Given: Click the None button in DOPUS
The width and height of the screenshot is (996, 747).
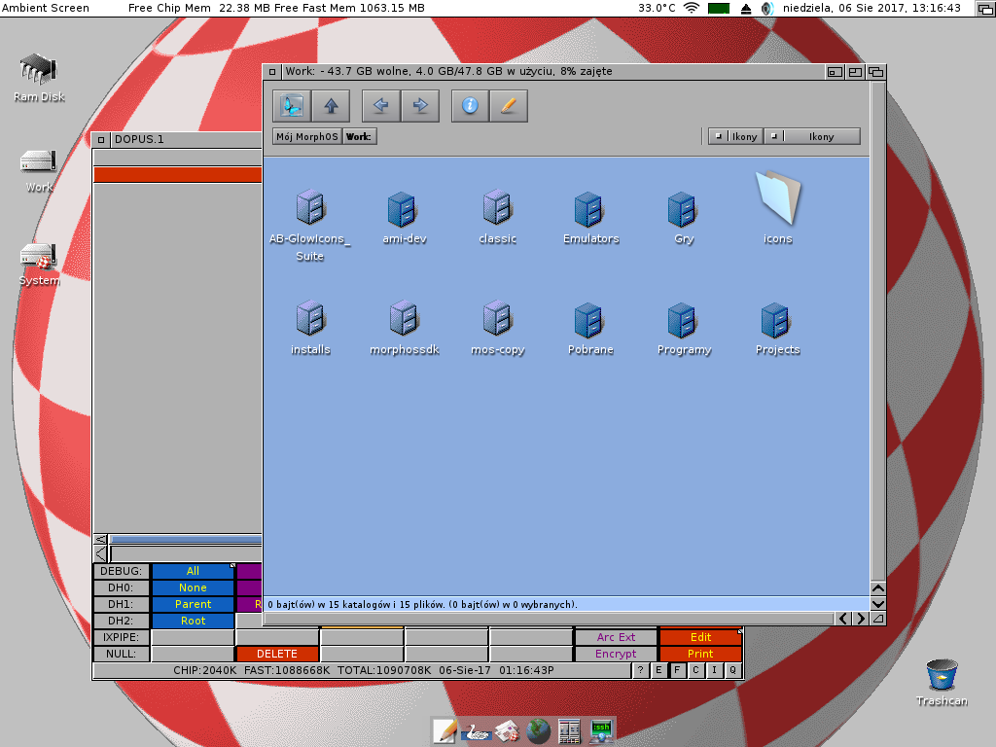Looking at the screenshot, I should coord(194,587).
